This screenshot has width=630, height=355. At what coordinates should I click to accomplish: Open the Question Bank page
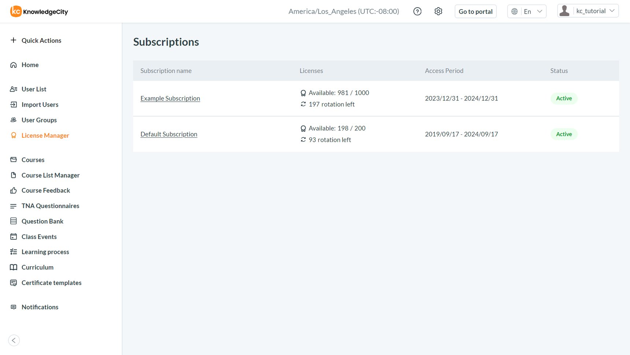(x=42, y=221)
